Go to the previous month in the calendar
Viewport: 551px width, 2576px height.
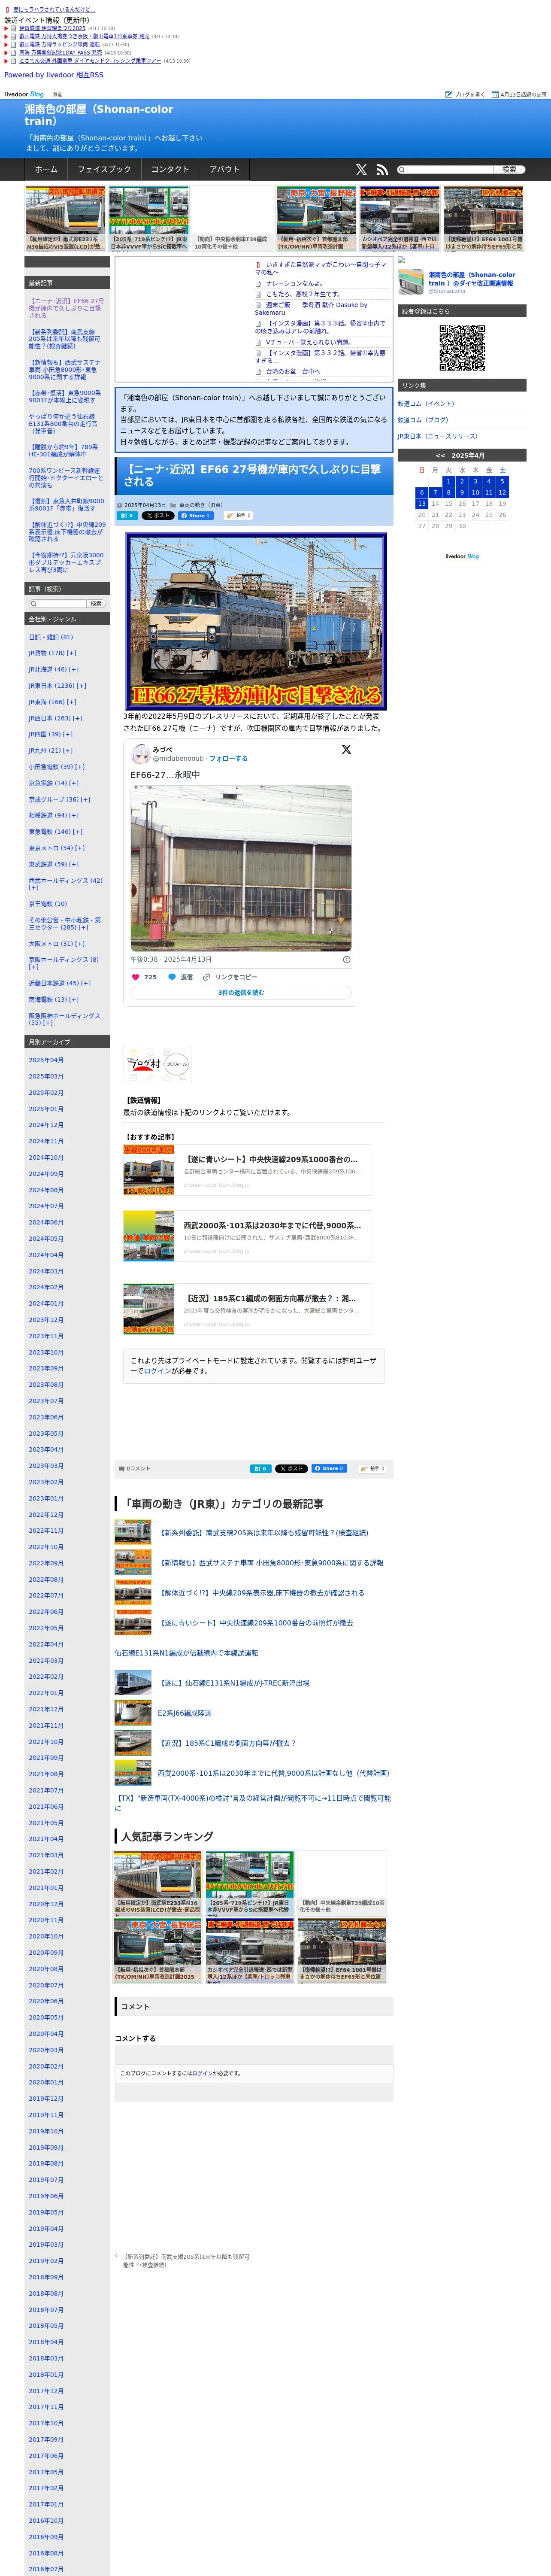440,456
